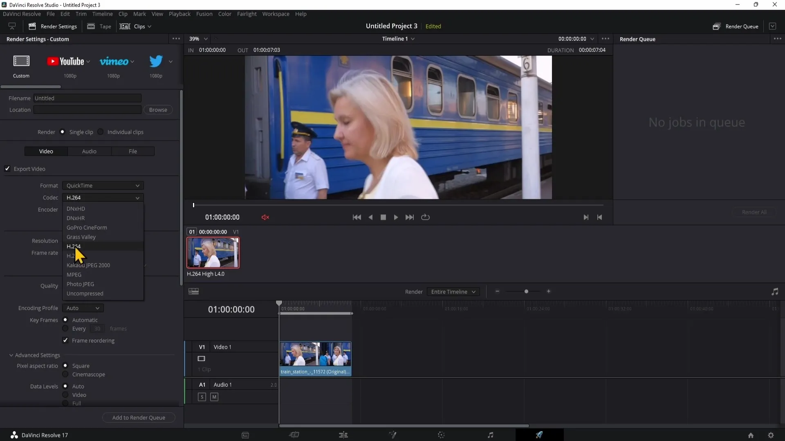Click the solo button on Audio 1 track
The width and height of the screenshot is (785, 441).
(x=202, y=396)
